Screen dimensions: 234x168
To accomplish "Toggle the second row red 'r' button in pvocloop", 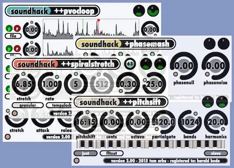I will pyautogui.click(x=17, y=49).
